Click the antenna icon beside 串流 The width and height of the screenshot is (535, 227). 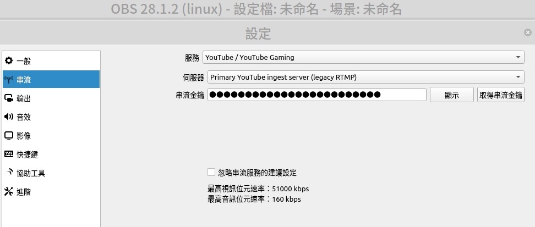pos(8,80)
